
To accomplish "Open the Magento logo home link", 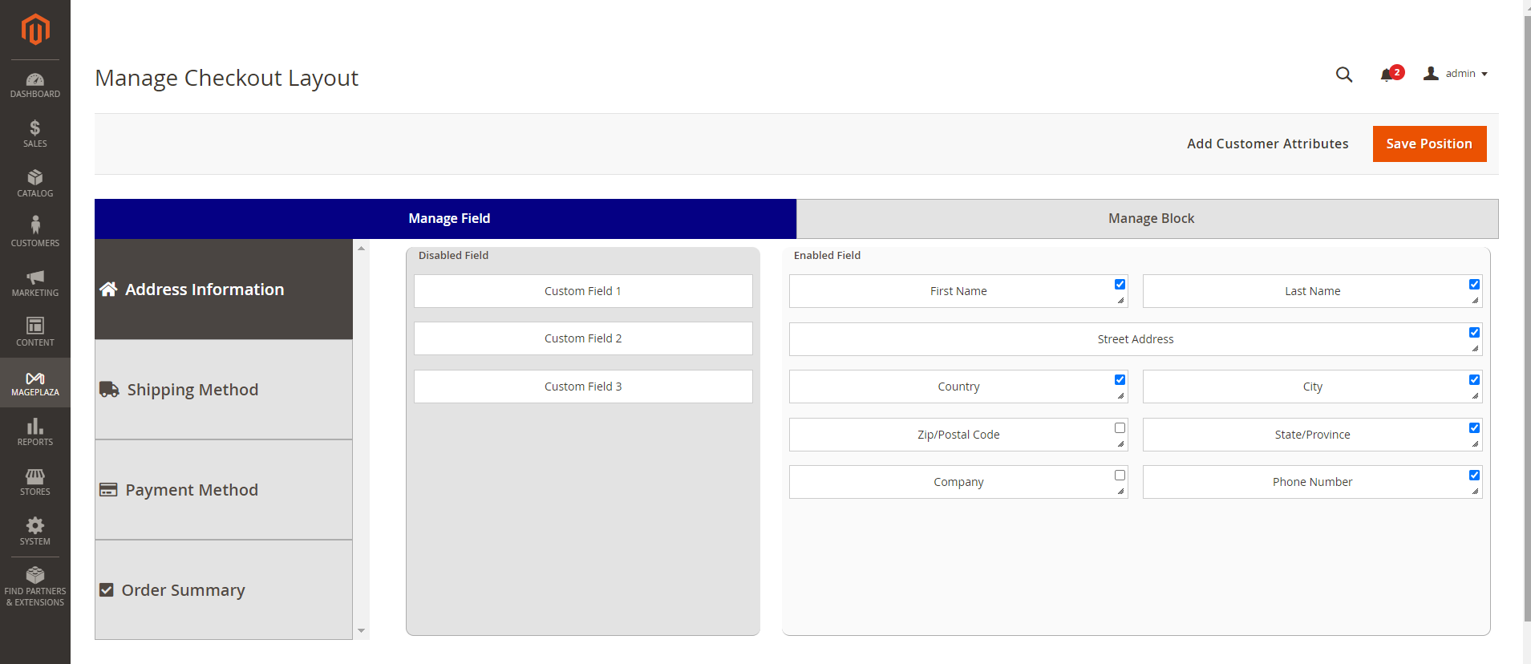I will pyautogui.click(x=35, y=30).
